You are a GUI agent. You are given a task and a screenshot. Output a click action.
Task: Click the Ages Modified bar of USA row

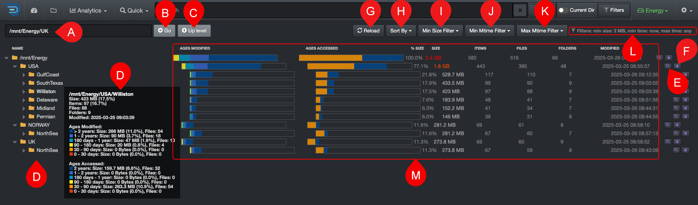point(234,66)
